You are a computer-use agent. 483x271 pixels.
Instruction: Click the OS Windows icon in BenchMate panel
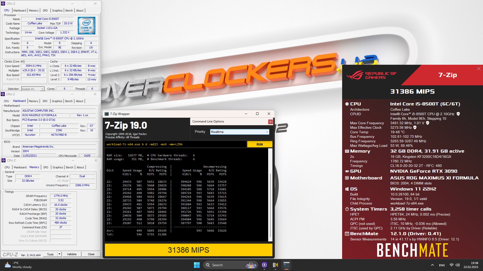pos(347,189)
